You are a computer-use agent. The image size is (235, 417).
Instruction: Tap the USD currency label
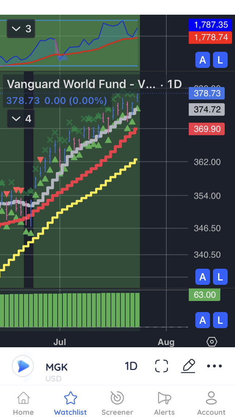tap(54, 378)
